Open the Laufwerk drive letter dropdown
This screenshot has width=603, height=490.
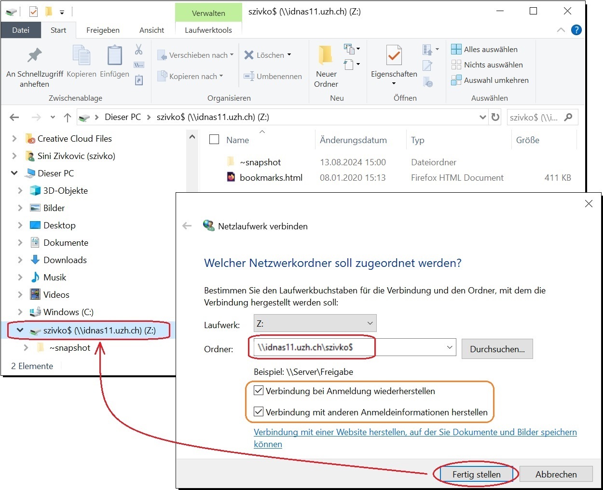pos(370,323)
